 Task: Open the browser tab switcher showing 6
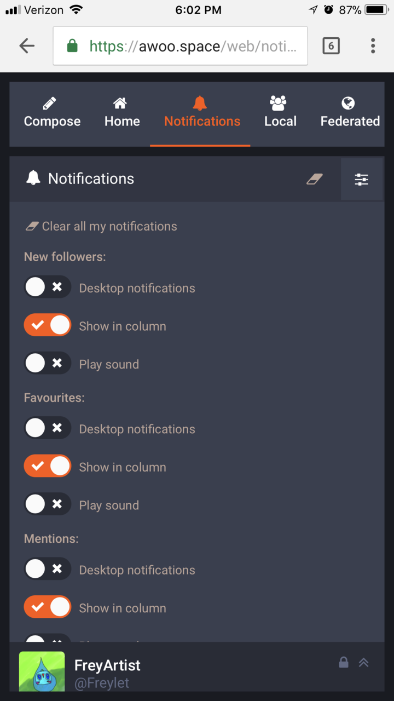pyautogui.click(x=331, y=46)
